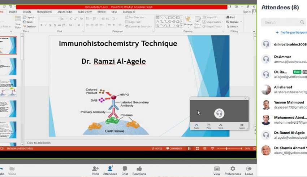The image size is (307, 177).
Task: Open the Slide Show ribbon tab
Action: pos(85,12)
